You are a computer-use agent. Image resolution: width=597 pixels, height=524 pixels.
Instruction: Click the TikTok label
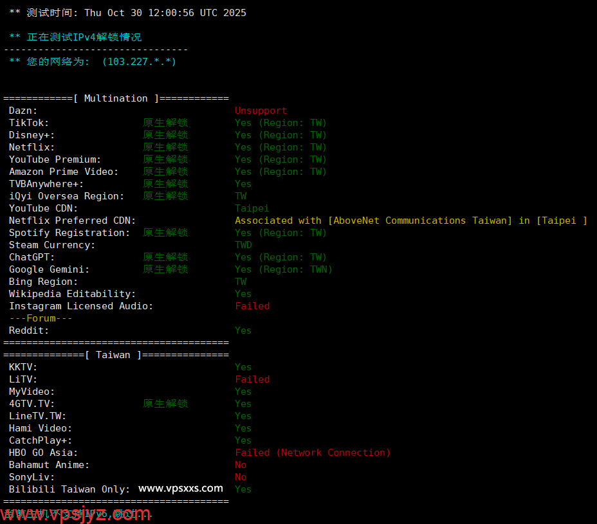point(29,123)
